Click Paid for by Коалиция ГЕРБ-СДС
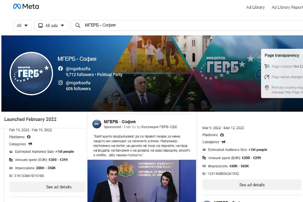The width and height of the screenshot is (303, 202). pos(151,127)
